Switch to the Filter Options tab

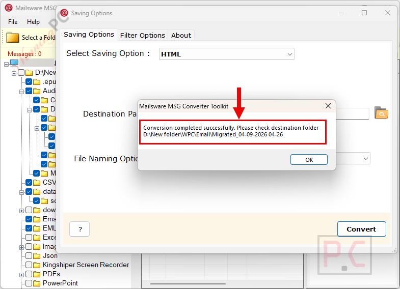pos(143,35)
